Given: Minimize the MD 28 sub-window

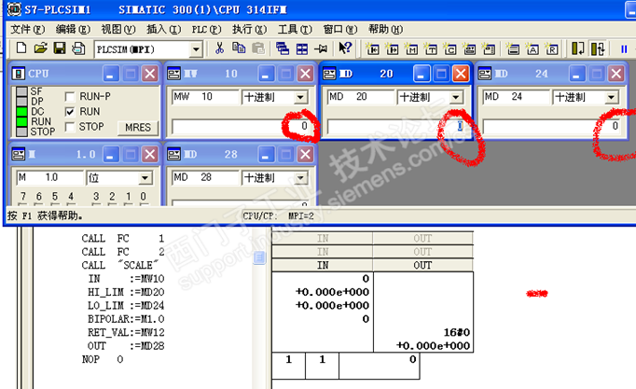Looking at the screenshot, I should click(266, 155).
